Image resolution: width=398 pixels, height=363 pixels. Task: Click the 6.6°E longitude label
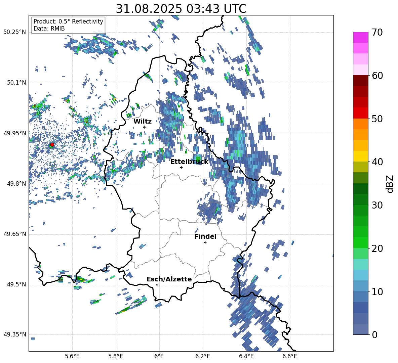290,357
